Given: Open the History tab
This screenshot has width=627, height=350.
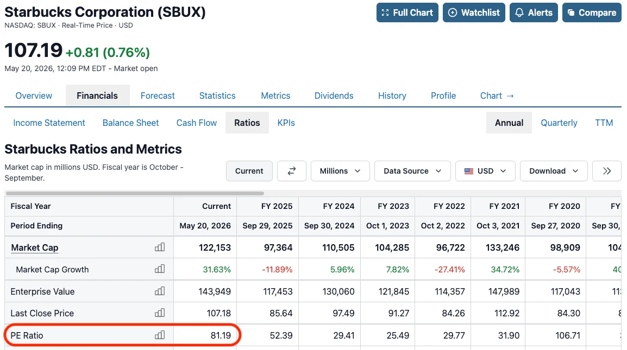Looking at the screenshot, I should [x=392, y=96].
